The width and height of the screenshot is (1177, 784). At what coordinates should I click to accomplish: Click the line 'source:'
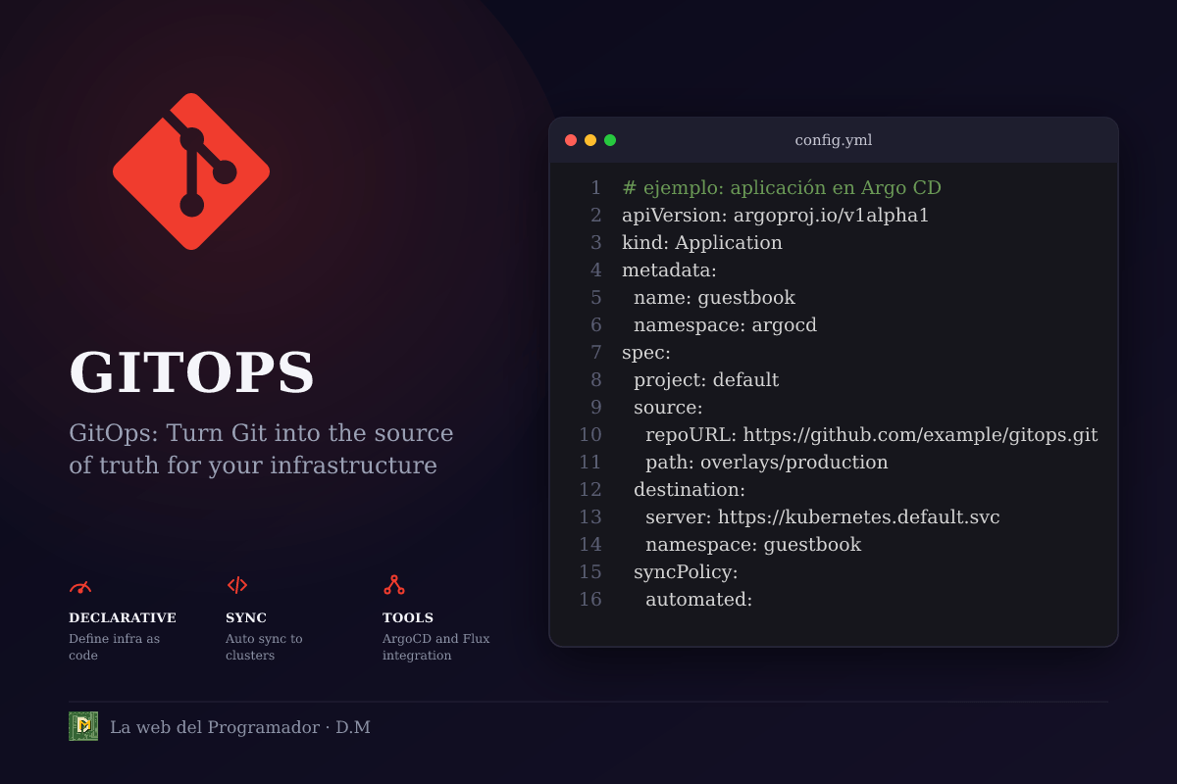click(x=668, y=408)
